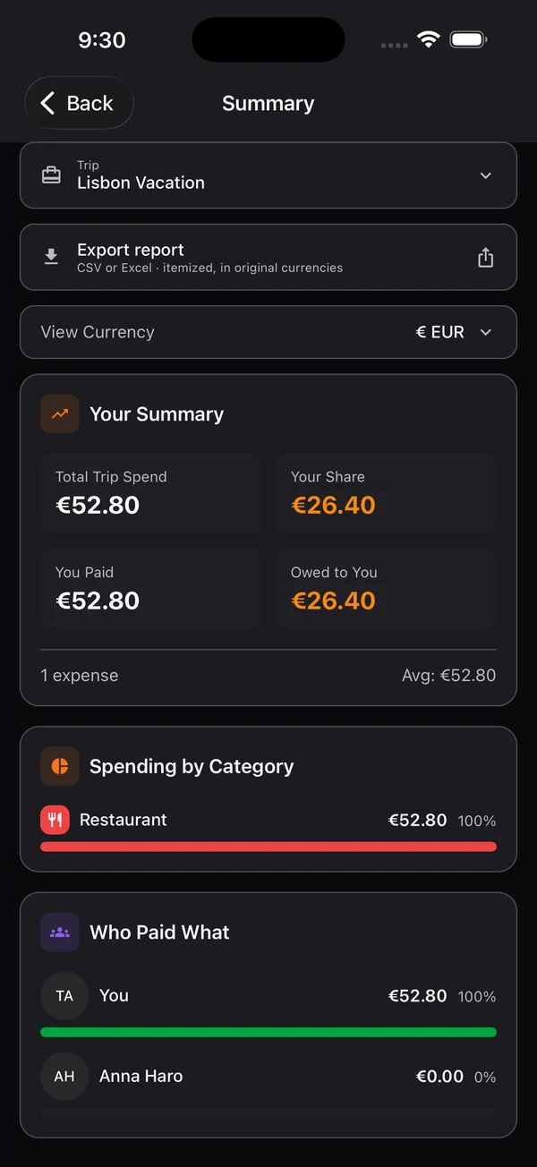Open the View Currency selector row
This screenshot has width=537, height=1167.
268,332
